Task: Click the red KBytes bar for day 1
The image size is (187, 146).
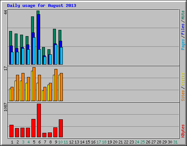Action: tap(11, 131)
